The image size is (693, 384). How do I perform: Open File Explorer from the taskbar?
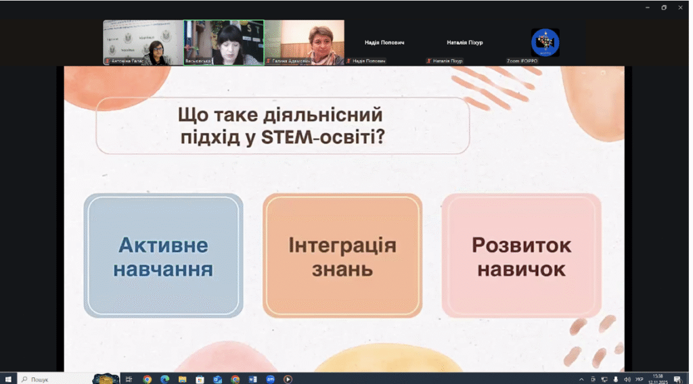coord(182,379)
